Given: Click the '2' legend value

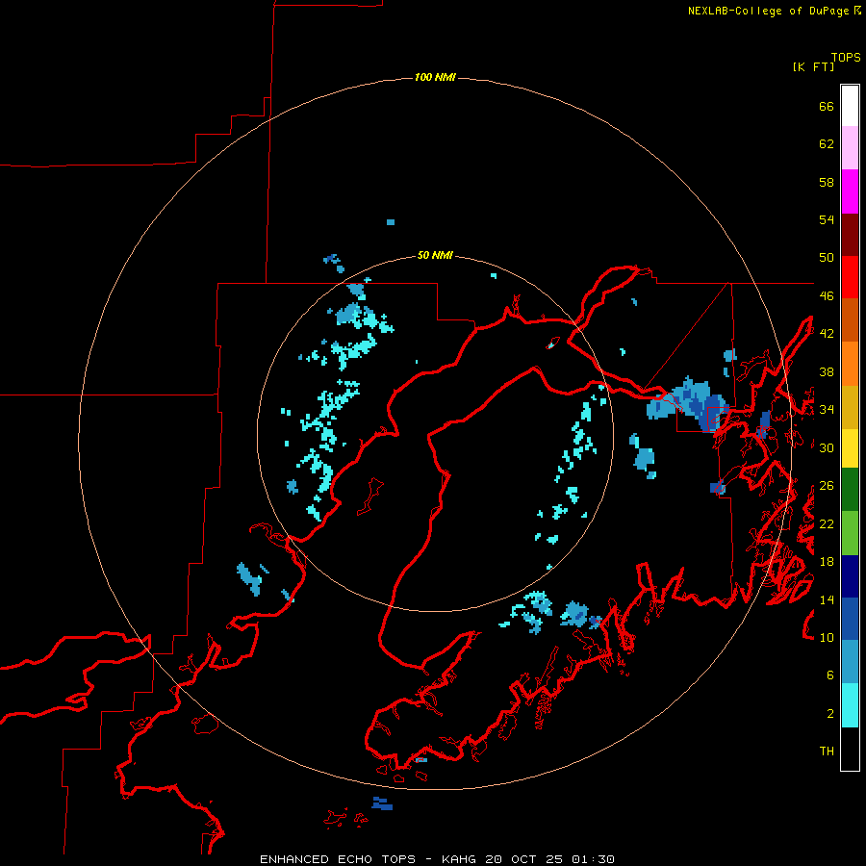Looking at the screenshot, I should (x=830, y=714).
